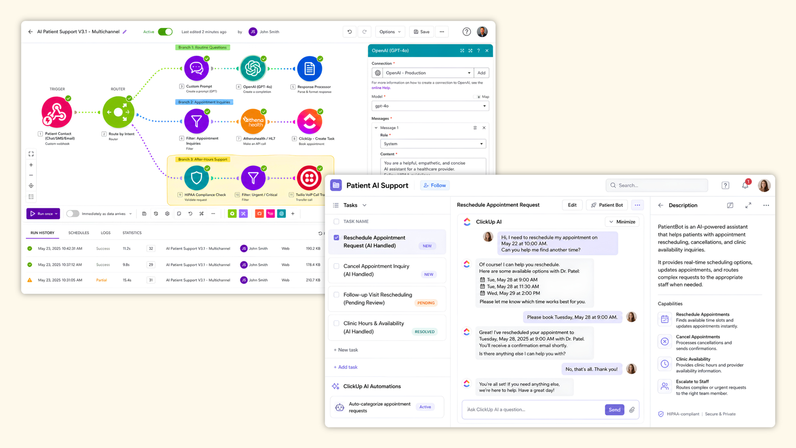Go back using the scenario header arrow
Screen dimensions: 796x448
[30, 32]
